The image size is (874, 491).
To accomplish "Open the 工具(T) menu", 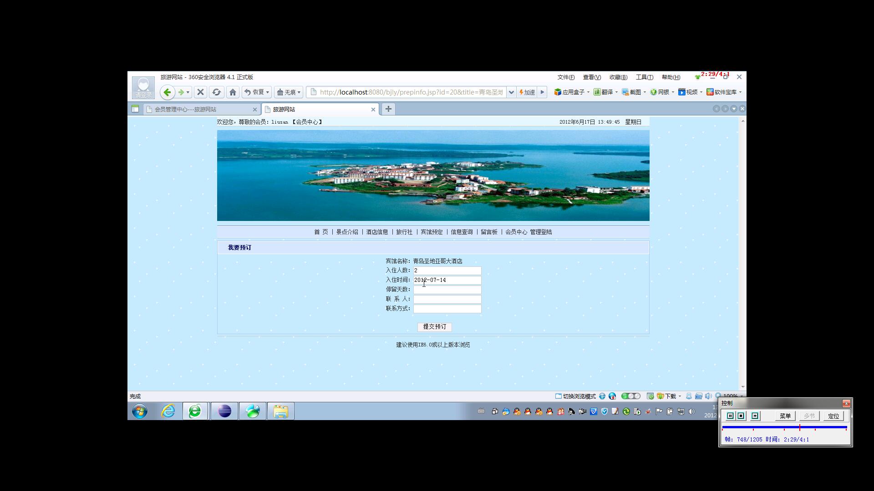I will (645, 77).
